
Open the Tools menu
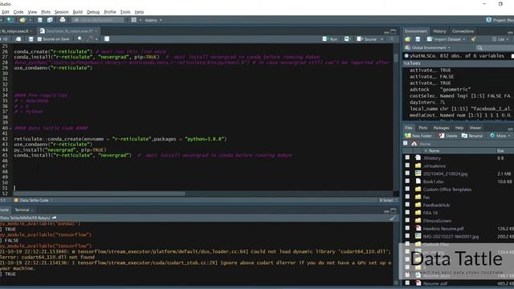[x=125, y=12]
